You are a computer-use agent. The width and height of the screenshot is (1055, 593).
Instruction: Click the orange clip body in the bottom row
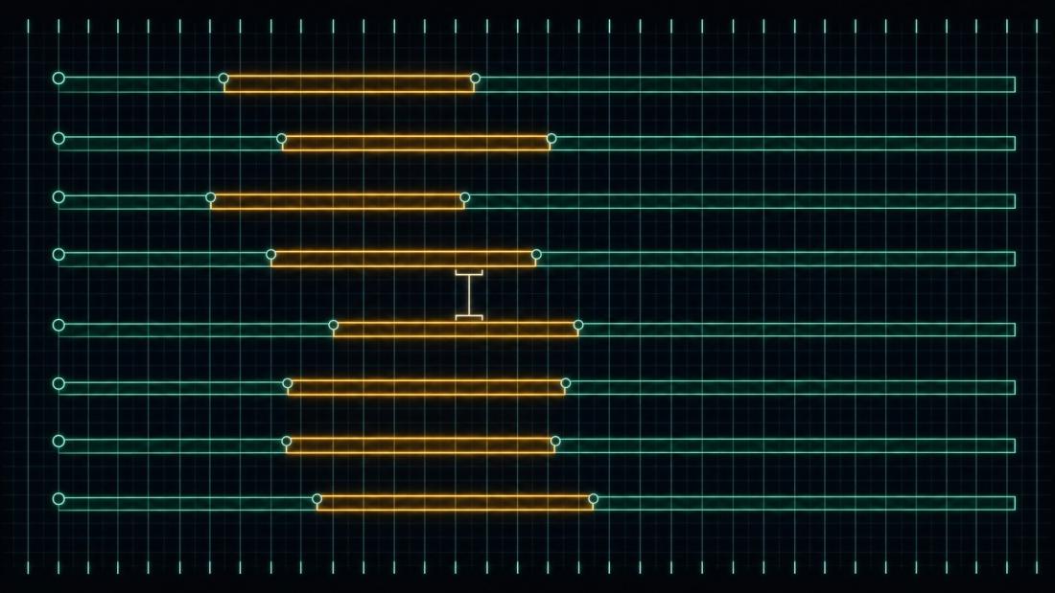(455, 503)
